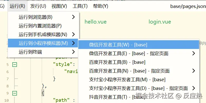Expand submenu arrow for 运行到浏览器(B)
Viewport: 206px width, 103px height.
click(73, 17)
